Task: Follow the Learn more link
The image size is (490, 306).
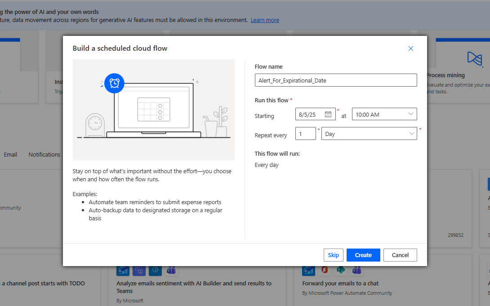Action: [265, 20]
